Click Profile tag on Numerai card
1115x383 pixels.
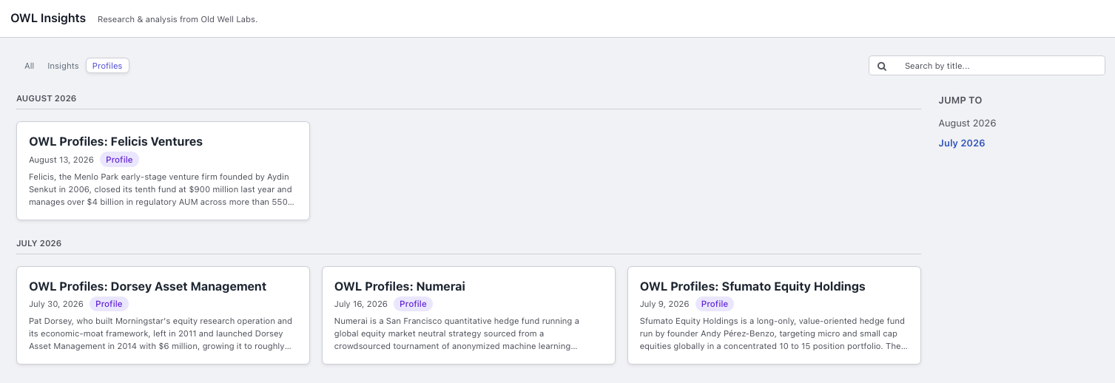(x=413, y=304)
